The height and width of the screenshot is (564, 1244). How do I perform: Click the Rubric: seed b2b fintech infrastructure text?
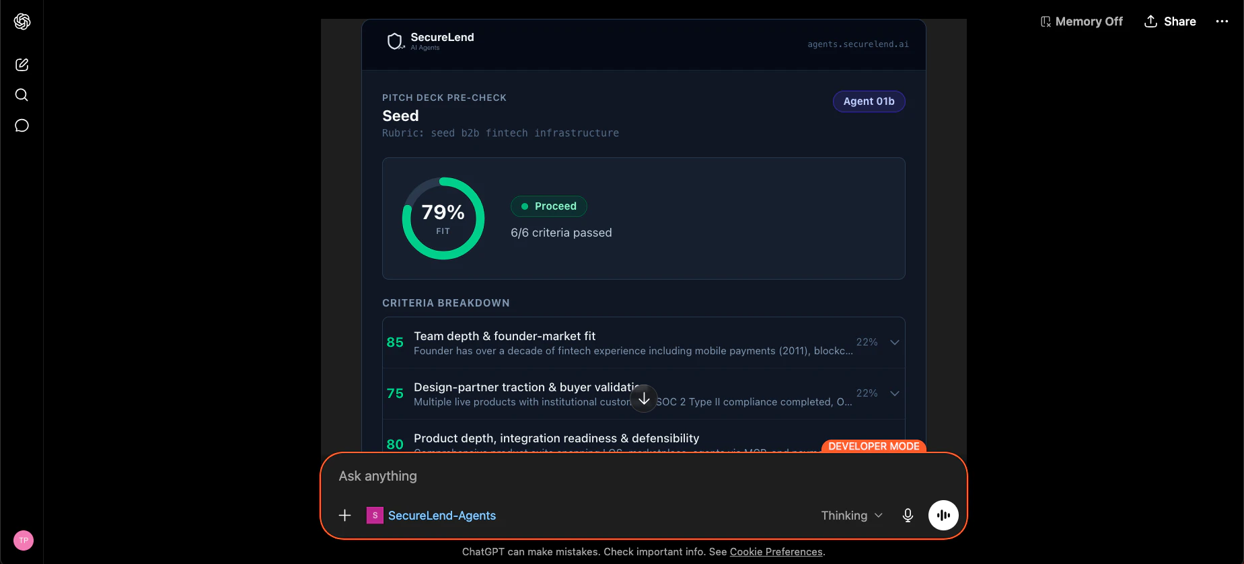501,133
